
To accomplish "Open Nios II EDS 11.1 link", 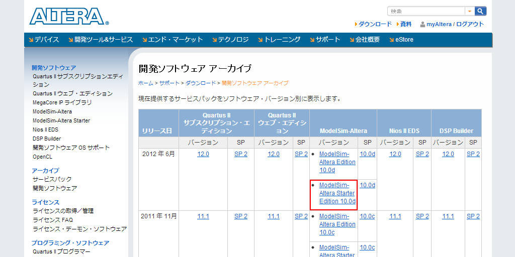I will click(395, 216).
